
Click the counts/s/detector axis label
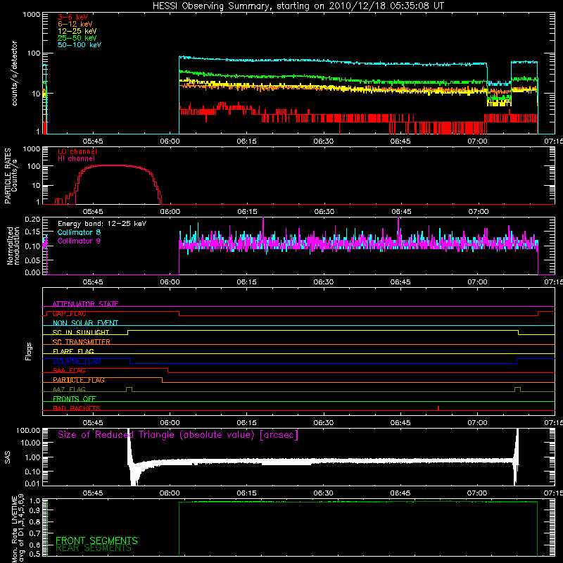[14, 73]
